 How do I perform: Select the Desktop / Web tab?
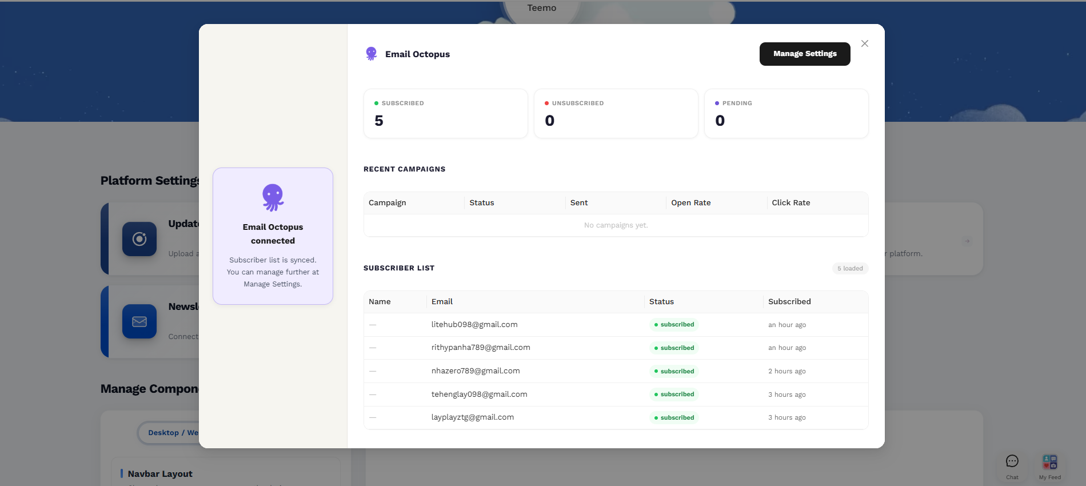pos(173,433)
